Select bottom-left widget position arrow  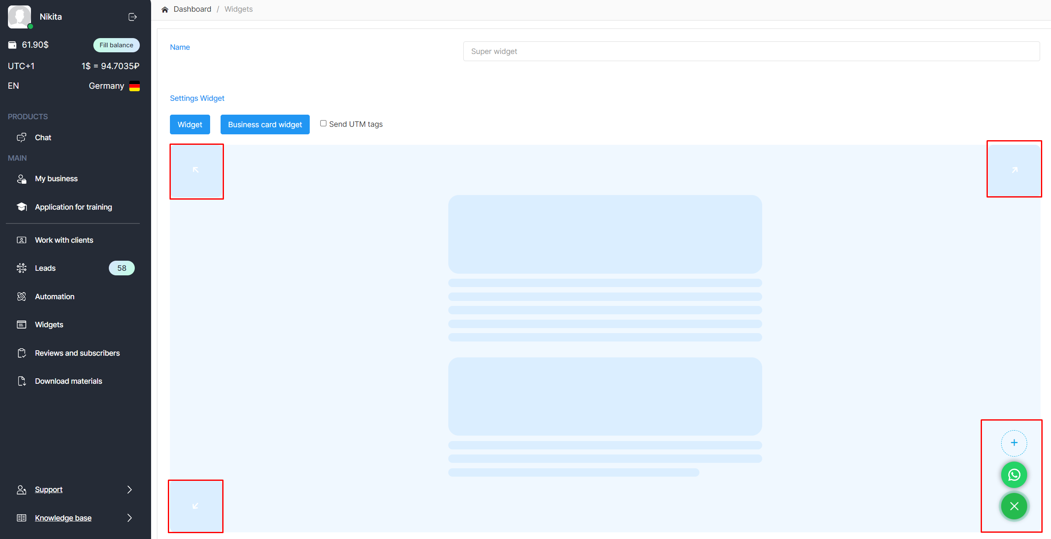click(x=195, y=506)
